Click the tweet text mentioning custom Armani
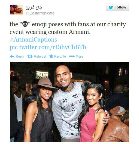This screenshot has width=139, height=144. point(68,28)
